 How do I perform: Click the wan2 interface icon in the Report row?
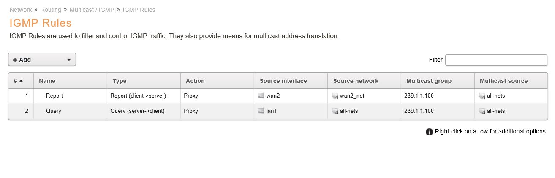(x=261, y=96)
